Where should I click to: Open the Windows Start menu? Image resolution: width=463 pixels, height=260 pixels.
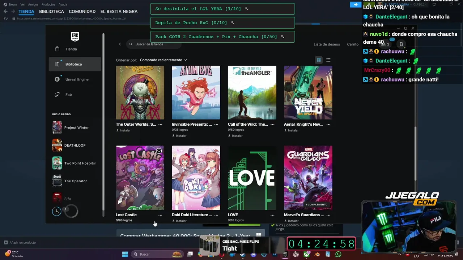pos(125,254)
